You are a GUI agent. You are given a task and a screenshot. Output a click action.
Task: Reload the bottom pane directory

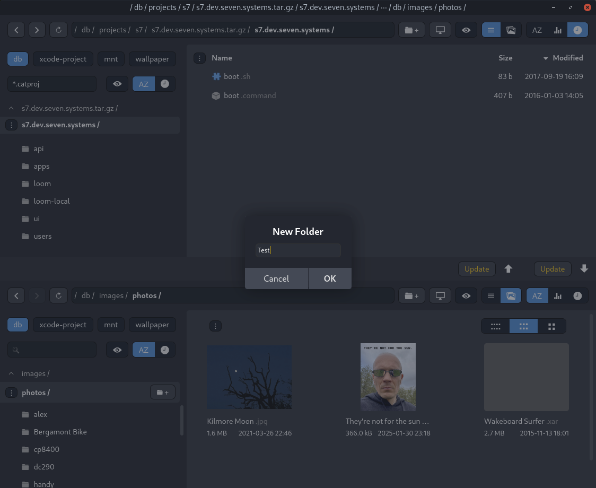(58, 295)
